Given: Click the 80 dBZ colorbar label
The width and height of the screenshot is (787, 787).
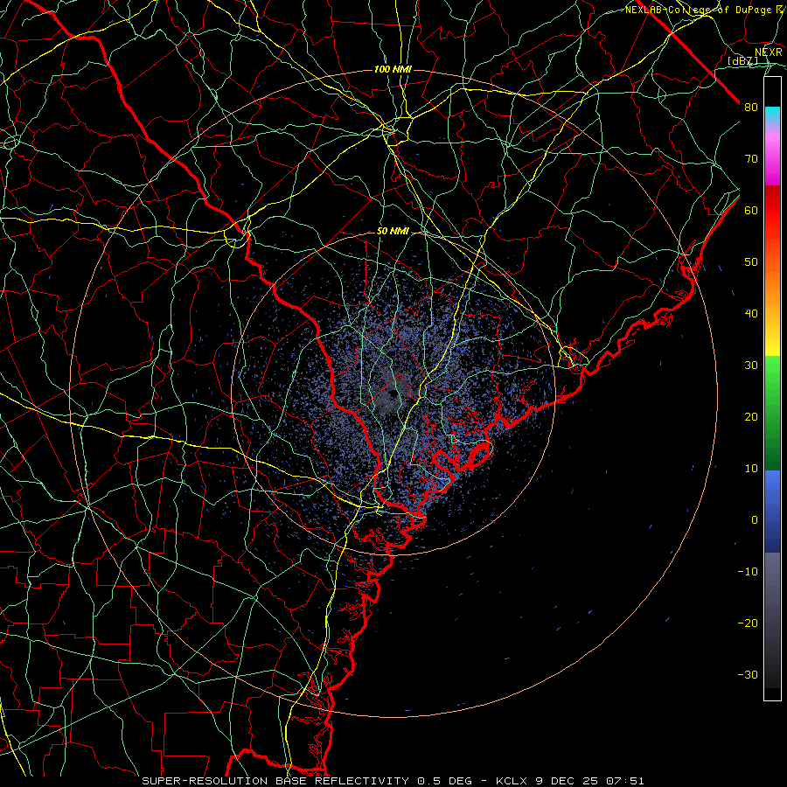Looking at the screenshot, I should (751, 107).
